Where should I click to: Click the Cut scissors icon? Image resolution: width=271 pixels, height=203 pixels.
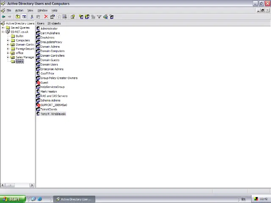(x=32, y=17)
